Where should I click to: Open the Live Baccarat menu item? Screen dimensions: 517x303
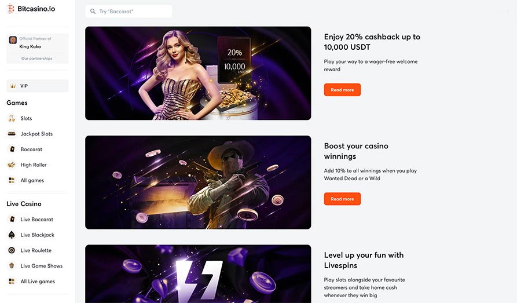[x=37, y=219]
